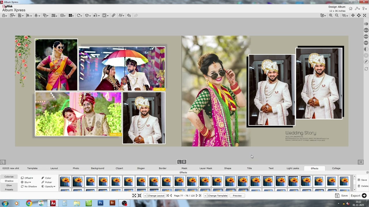Click the Preview button
The width and height of the screenshot is (369, 207).
(x=237, y=195)
